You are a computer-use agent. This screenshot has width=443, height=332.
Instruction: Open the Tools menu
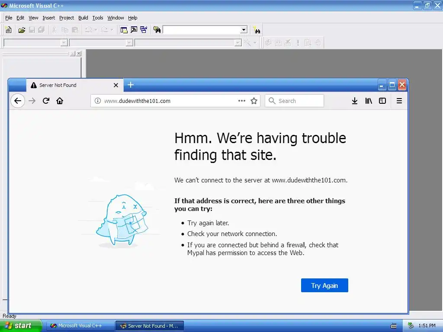pyautogui.click(x=98, y=18)
